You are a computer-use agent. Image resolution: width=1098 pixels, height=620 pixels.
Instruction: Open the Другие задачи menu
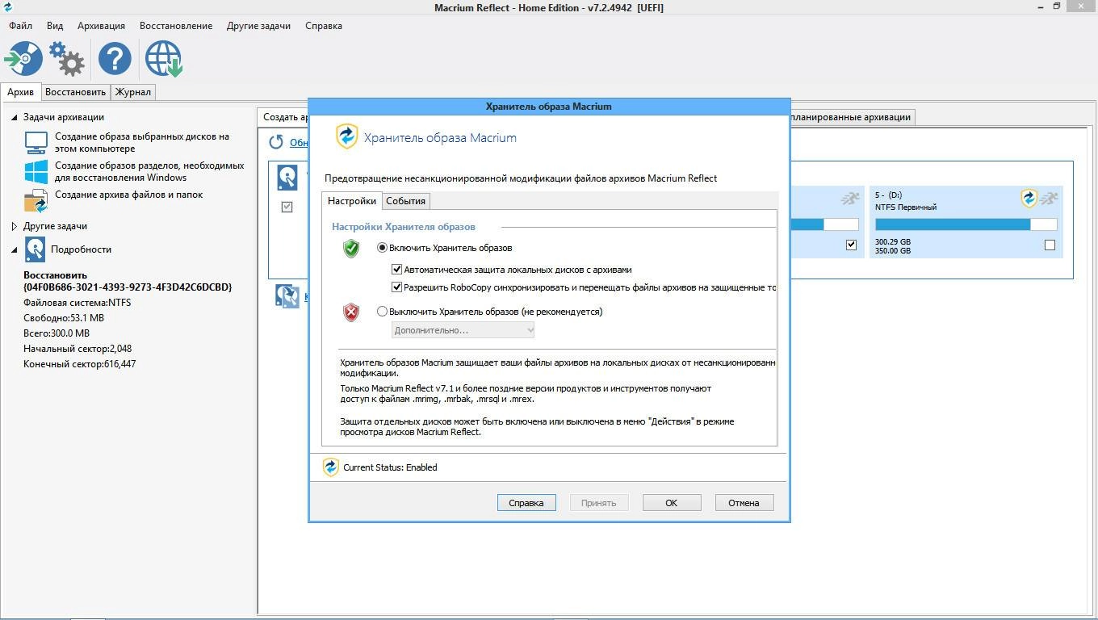click(x=258, y=26)
